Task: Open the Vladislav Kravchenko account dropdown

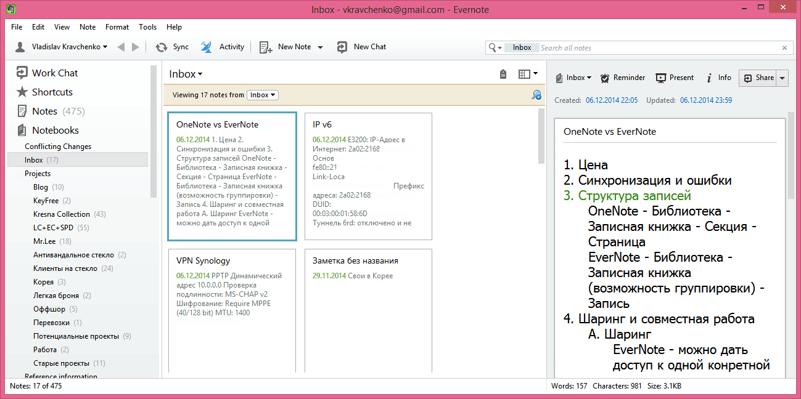Action: pyautogui.click(x=62, y=47)
